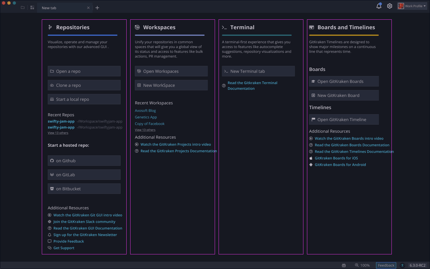This screenshot has width=430, height=269.
Task: Read the GitKraken Timelines Documentation
Action: (354, 151)
